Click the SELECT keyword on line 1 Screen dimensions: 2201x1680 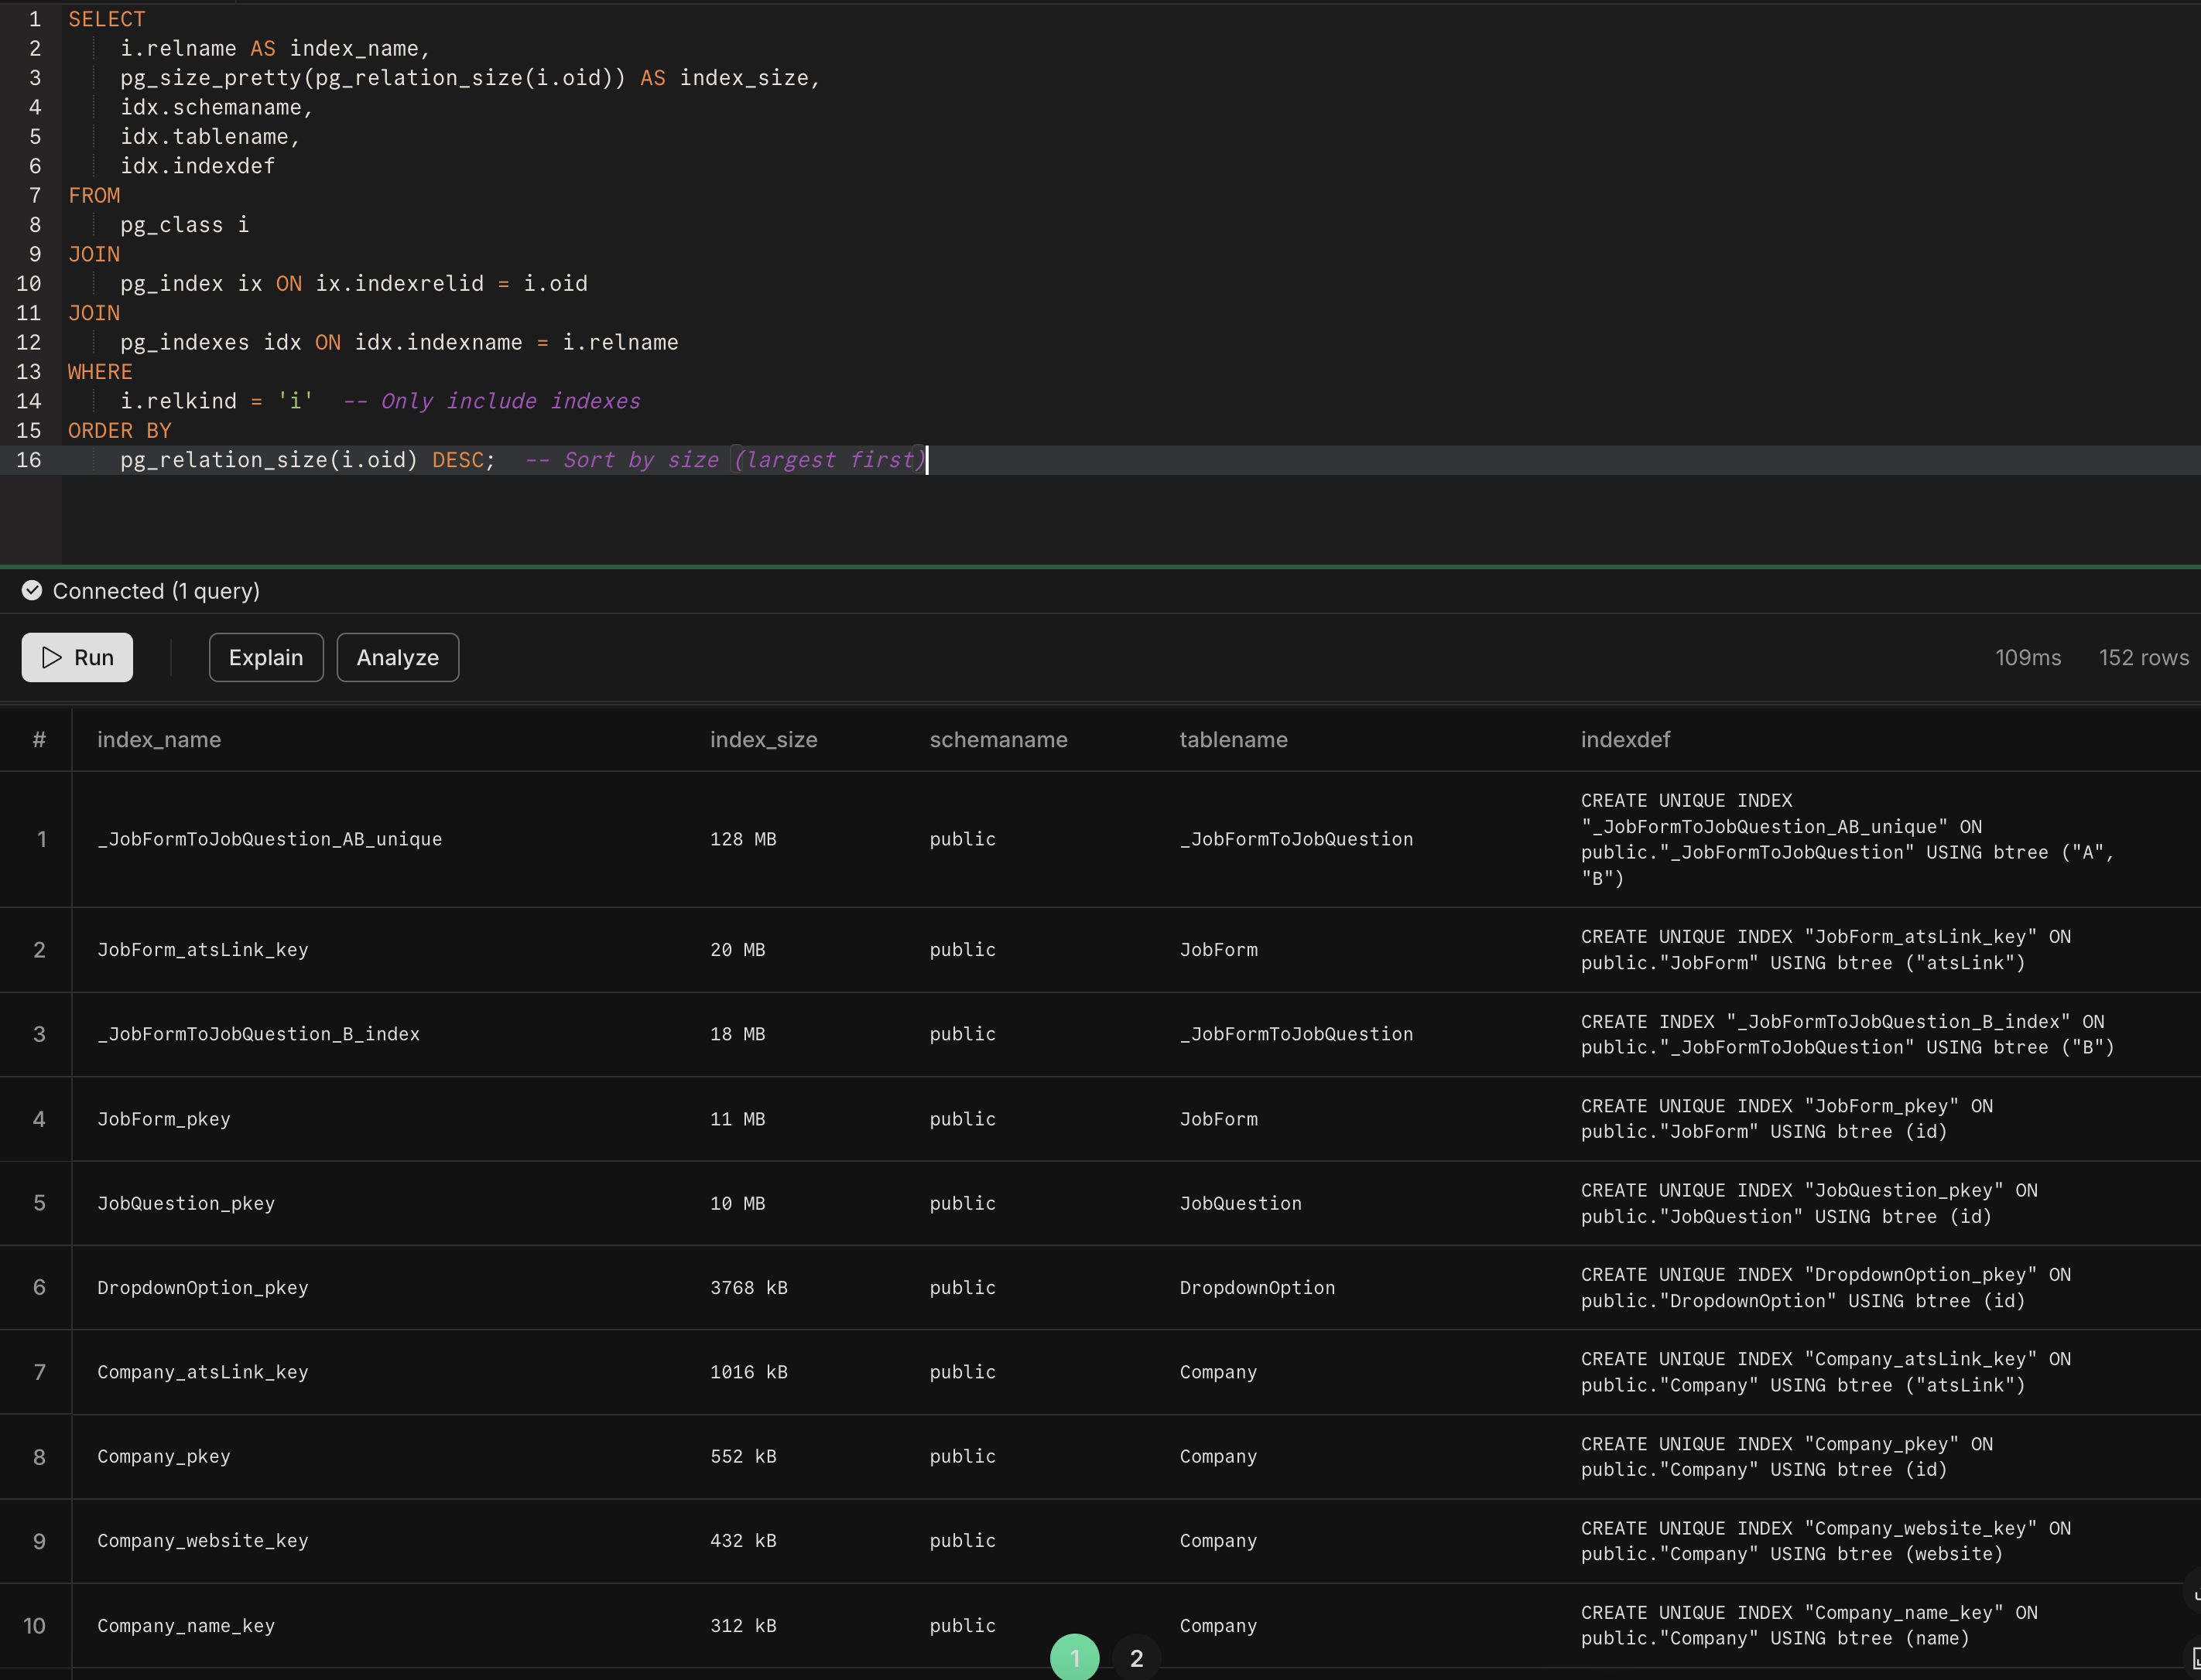(106, 19)
